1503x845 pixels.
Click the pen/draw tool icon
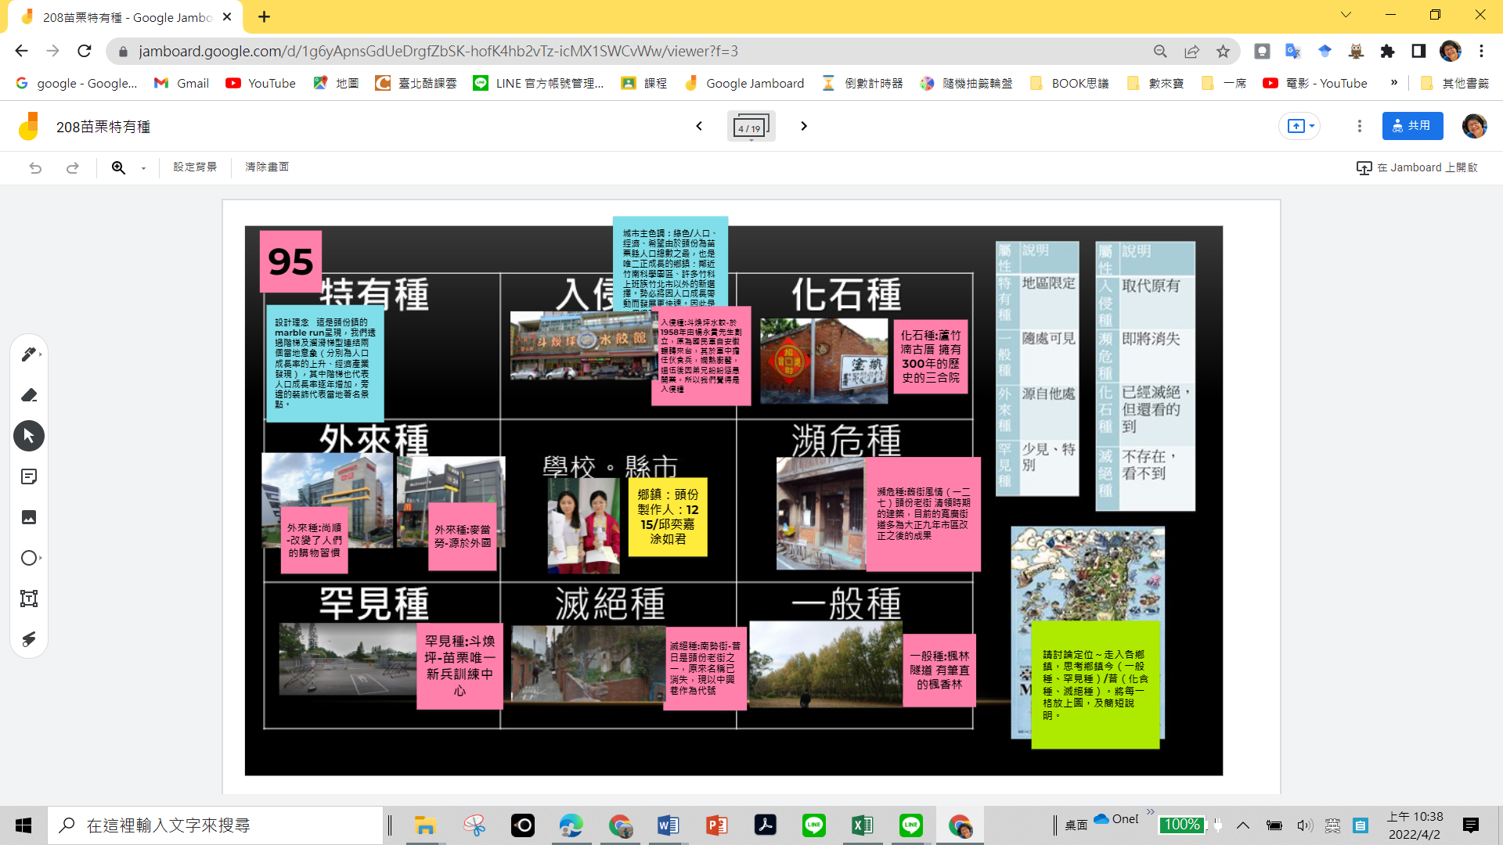[x=28, y=354]
